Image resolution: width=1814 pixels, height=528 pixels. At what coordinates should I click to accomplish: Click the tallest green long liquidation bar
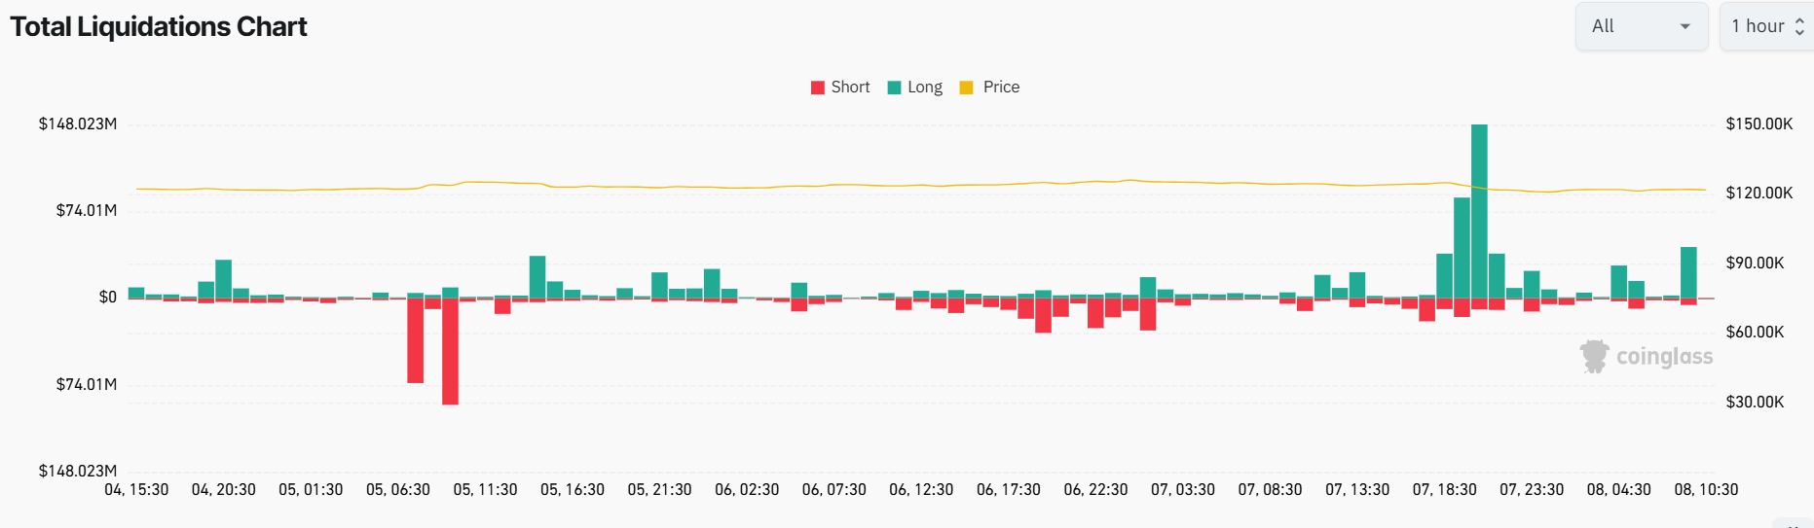tap(1479, 211)
